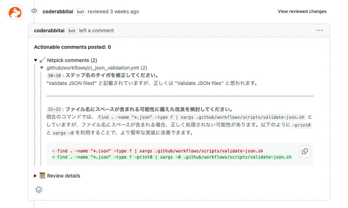Click the 30-30 line range label

coord(54,75)
